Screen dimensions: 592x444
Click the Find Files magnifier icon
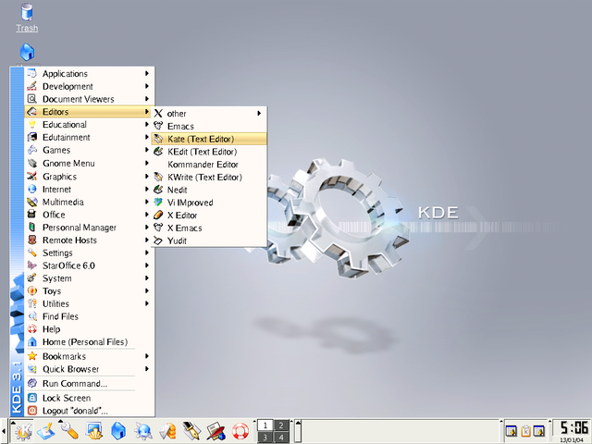pyautogui.click(x=32, y=316)
